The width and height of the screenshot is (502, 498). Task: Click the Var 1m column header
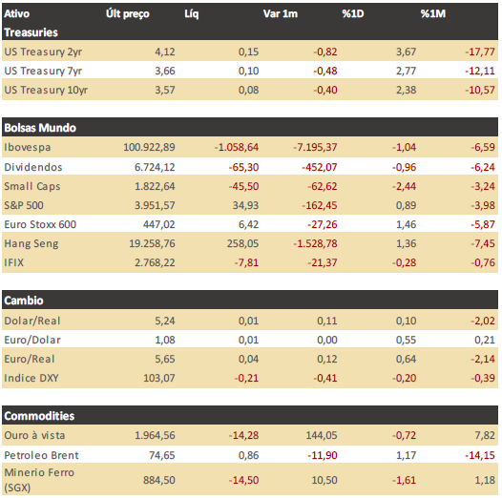(281, 13)
